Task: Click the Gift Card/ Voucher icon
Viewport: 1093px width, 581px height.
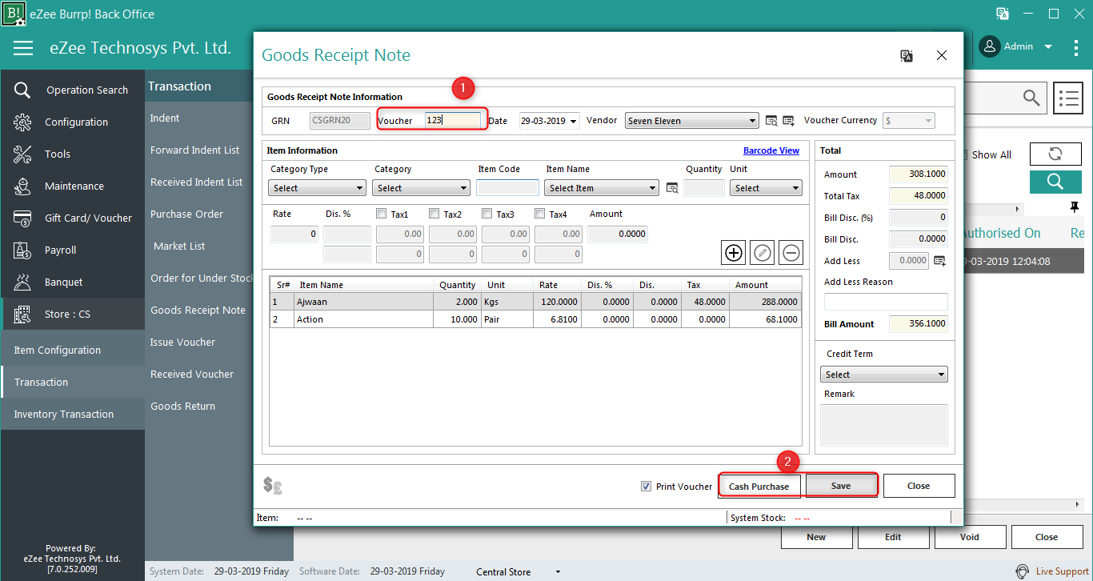Action: tap(22, 218)
